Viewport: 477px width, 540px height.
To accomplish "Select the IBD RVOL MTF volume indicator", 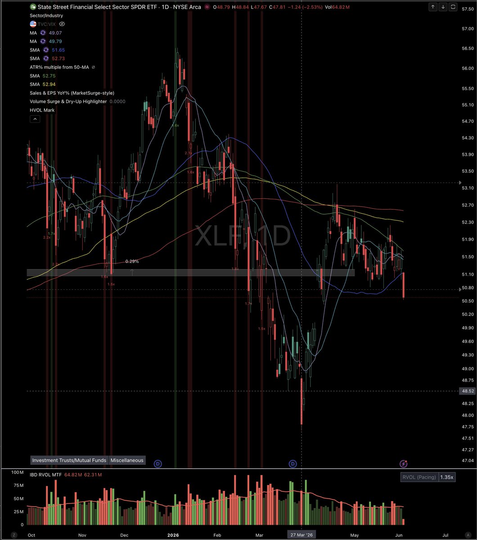I will pos(45,475).
